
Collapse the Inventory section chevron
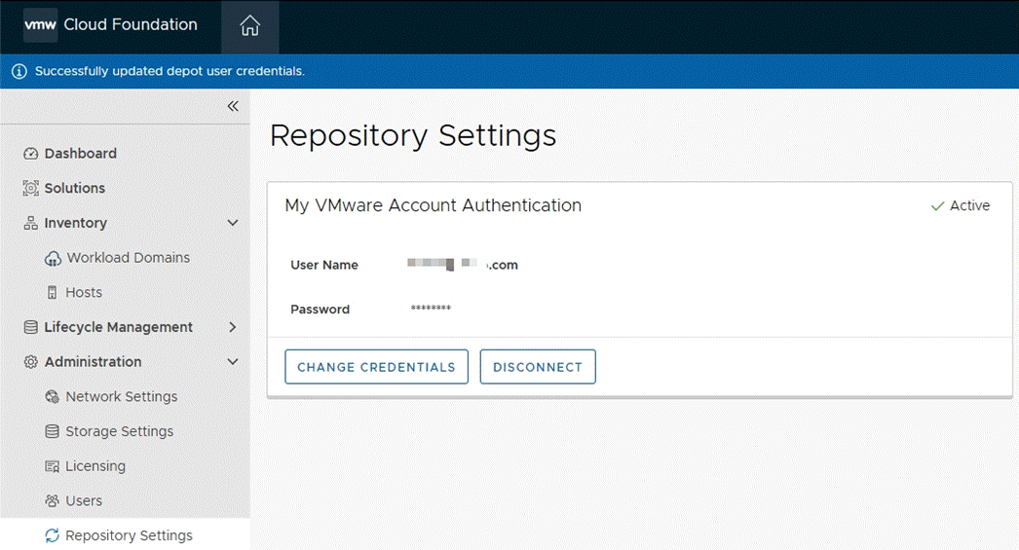(x=233, y=223)
